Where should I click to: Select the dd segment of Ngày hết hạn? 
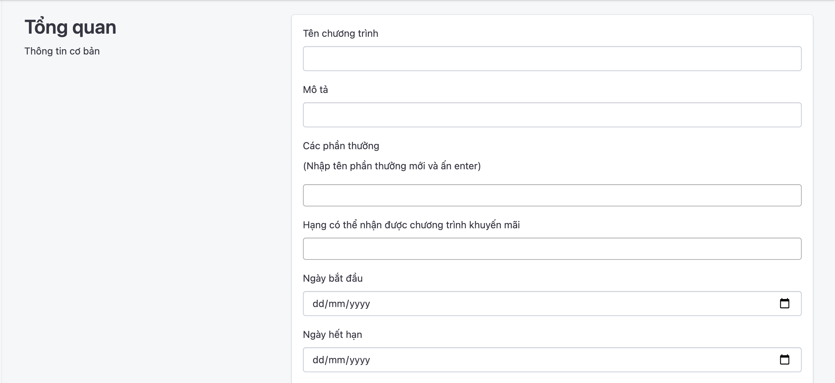(318, 360)
